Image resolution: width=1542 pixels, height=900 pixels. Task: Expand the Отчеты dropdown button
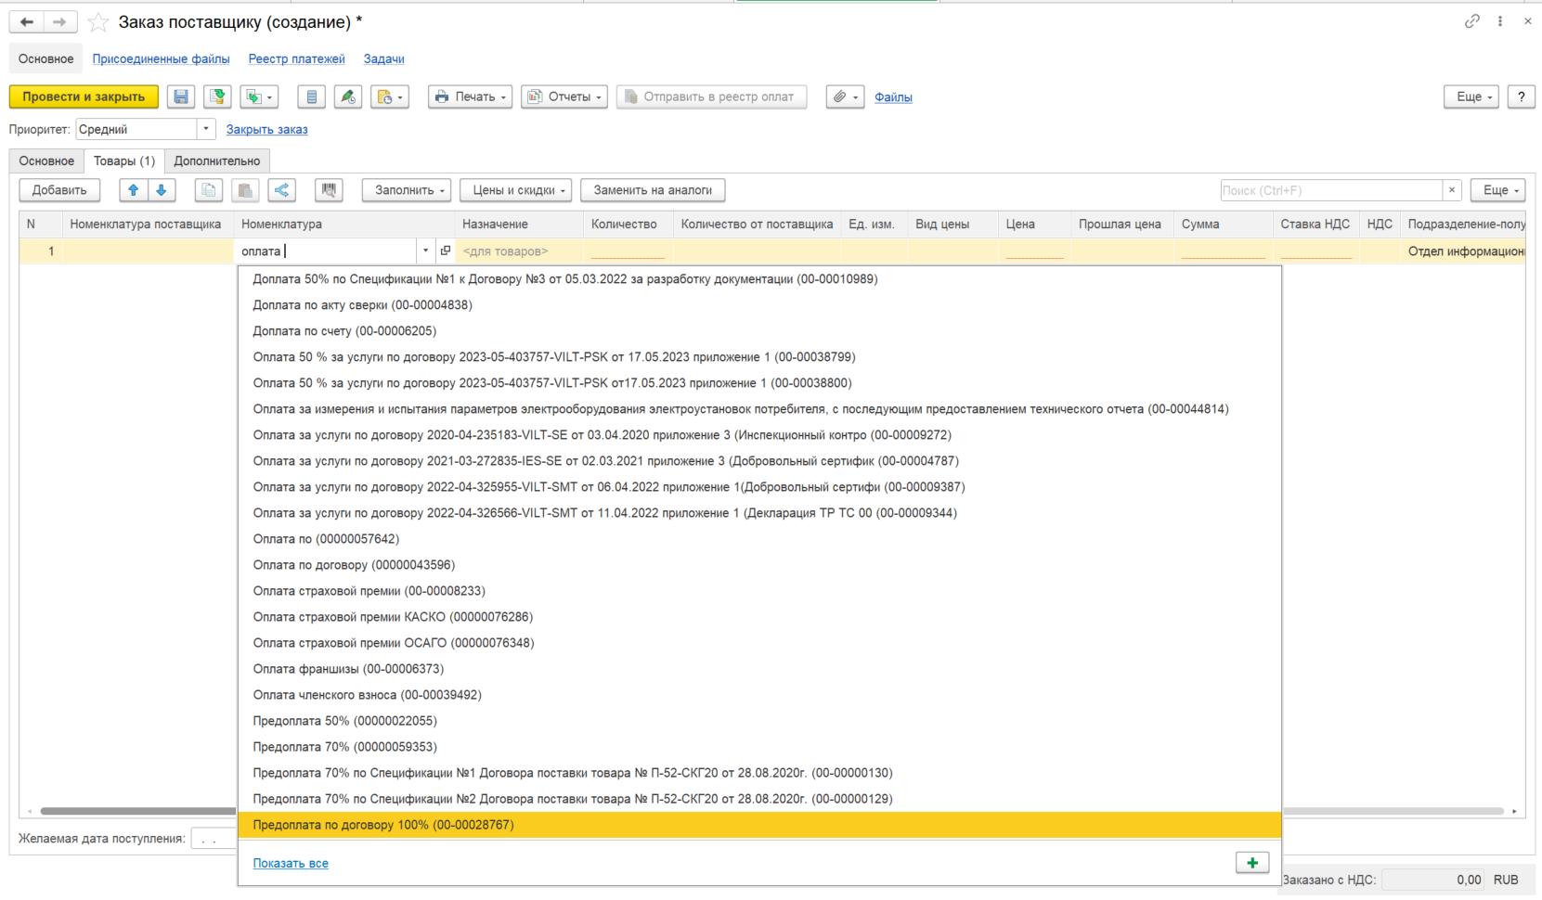564,96
